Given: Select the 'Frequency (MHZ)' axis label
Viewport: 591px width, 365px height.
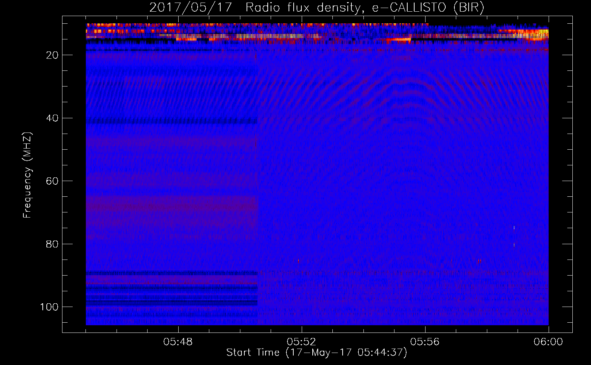Looking at the screenshot, I should tap(27, 175).
